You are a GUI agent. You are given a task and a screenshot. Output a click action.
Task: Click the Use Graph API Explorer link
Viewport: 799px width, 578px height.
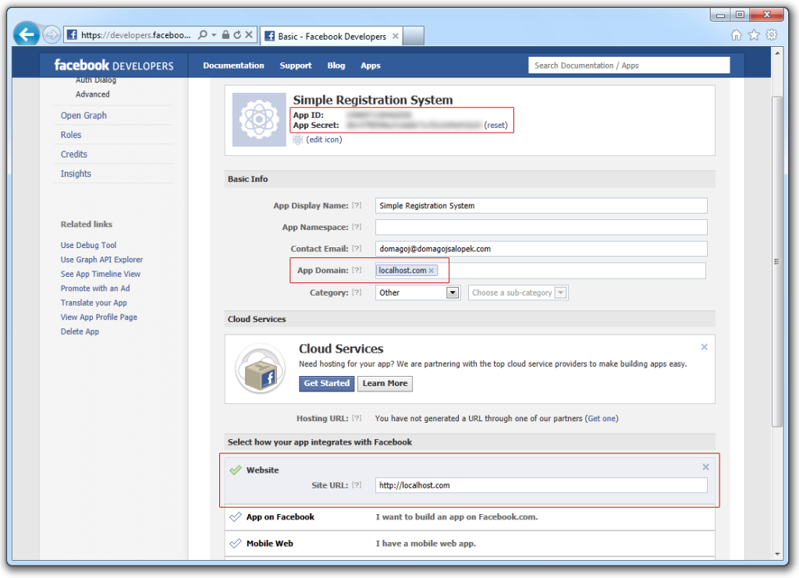click(x=101, y=259)
